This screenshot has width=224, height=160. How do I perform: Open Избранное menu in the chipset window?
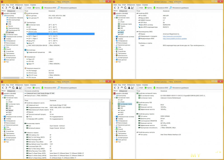(19, 85)
